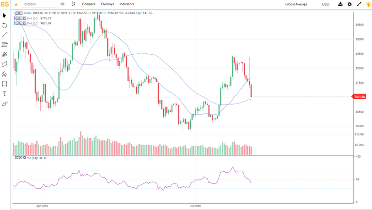Click the Apr 2018 date axis label
Image resolution: width=372 pixels, height=210 pixels.
coord(42,206)
